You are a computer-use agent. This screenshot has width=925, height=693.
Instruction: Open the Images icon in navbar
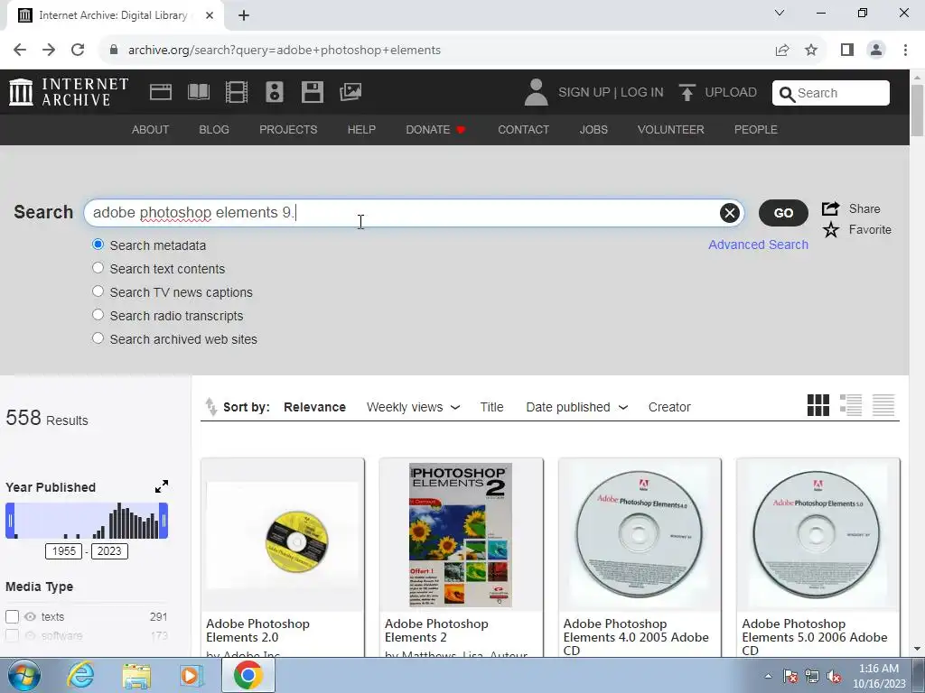350,92
